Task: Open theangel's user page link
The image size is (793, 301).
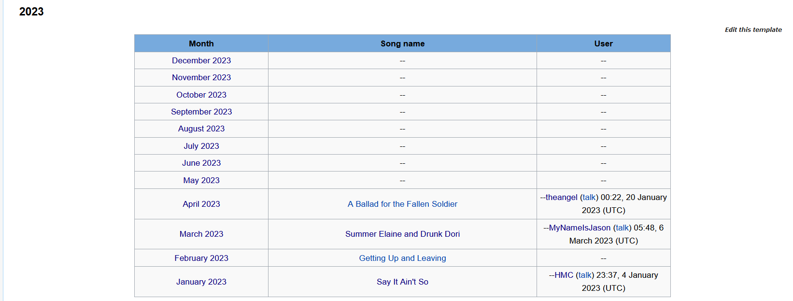Action: click(562, 197)
